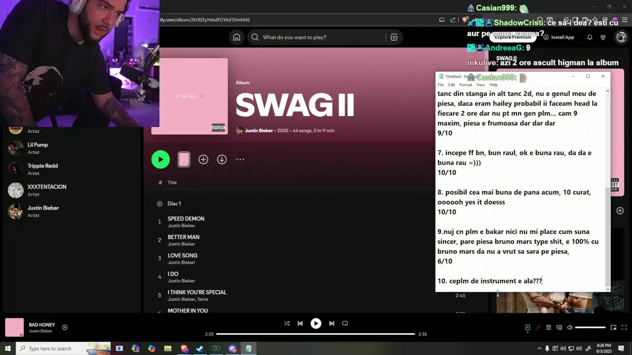Add side-panel track via plus icon

pyautogui.click(x=620, y=211)
